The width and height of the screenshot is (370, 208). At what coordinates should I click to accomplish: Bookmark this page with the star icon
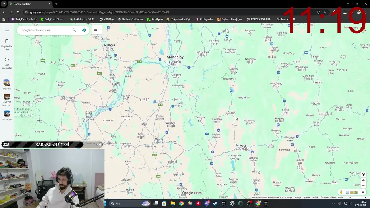click(x=325, y=12)
